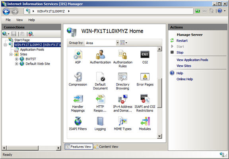Image resolution: width=229 pixels, height=159 pixels.
Task: Open ISAPI and CGI Restrictions
Action: click(x=145, y=103)
